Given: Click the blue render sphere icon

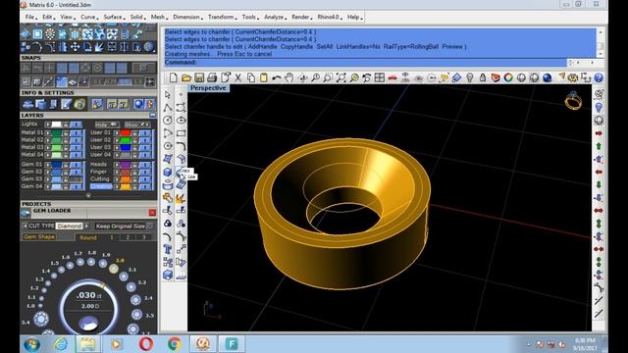Looking at the screenshot, I should coord(548,77).
